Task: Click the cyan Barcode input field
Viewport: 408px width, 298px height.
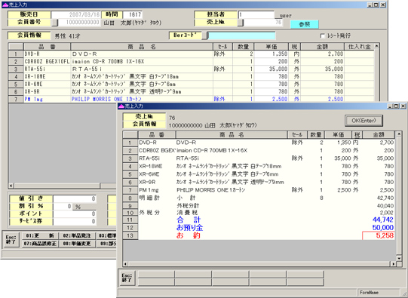Action: click(x=242, y=36)
